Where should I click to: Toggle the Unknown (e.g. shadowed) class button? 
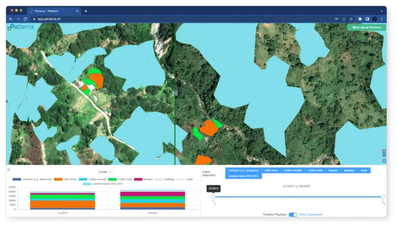pyautogui.click(x=243, y=171)
